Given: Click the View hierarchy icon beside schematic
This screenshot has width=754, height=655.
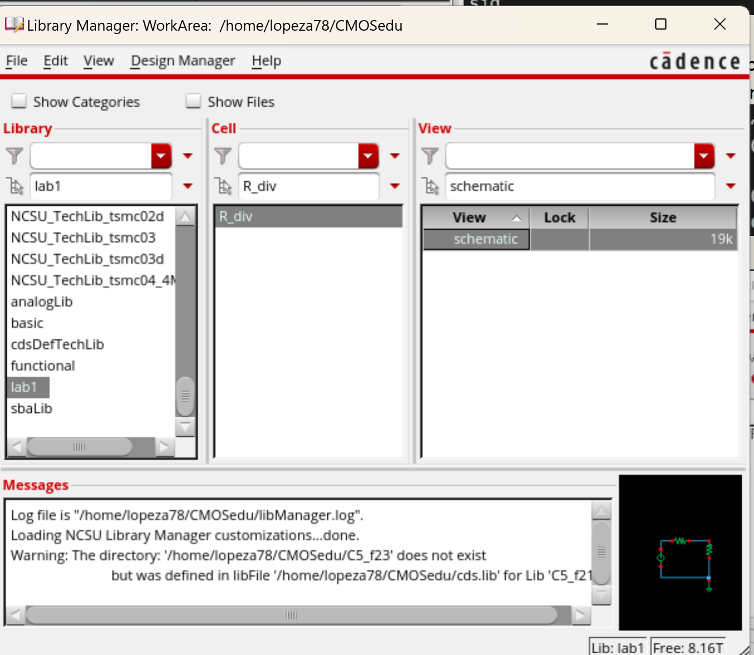Looking at the screenshot, I should [432, 186].
